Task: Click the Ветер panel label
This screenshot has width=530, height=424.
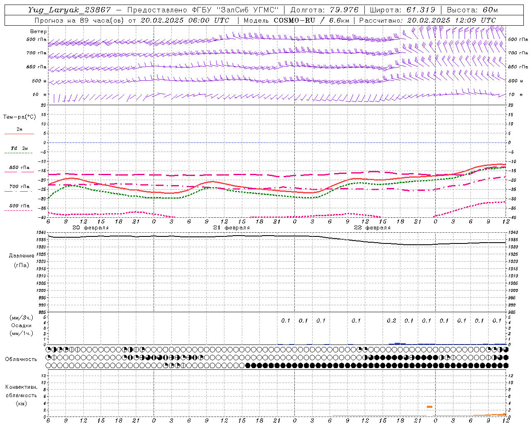Action: pos(39,31)
